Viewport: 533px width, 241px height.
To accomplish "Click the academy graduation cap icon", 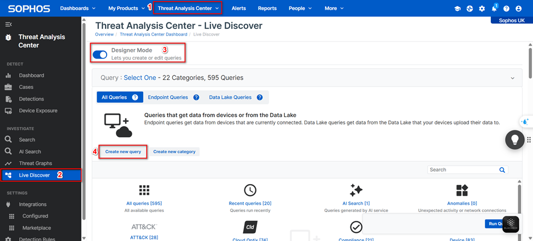I will click(x=458, y=9).
